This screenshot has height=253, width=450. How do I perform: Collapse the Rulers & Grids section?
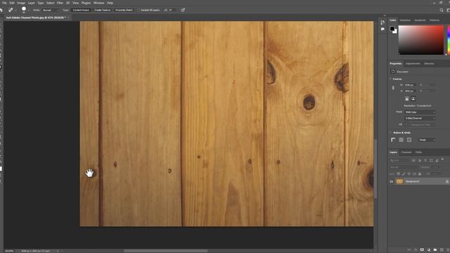391,133
